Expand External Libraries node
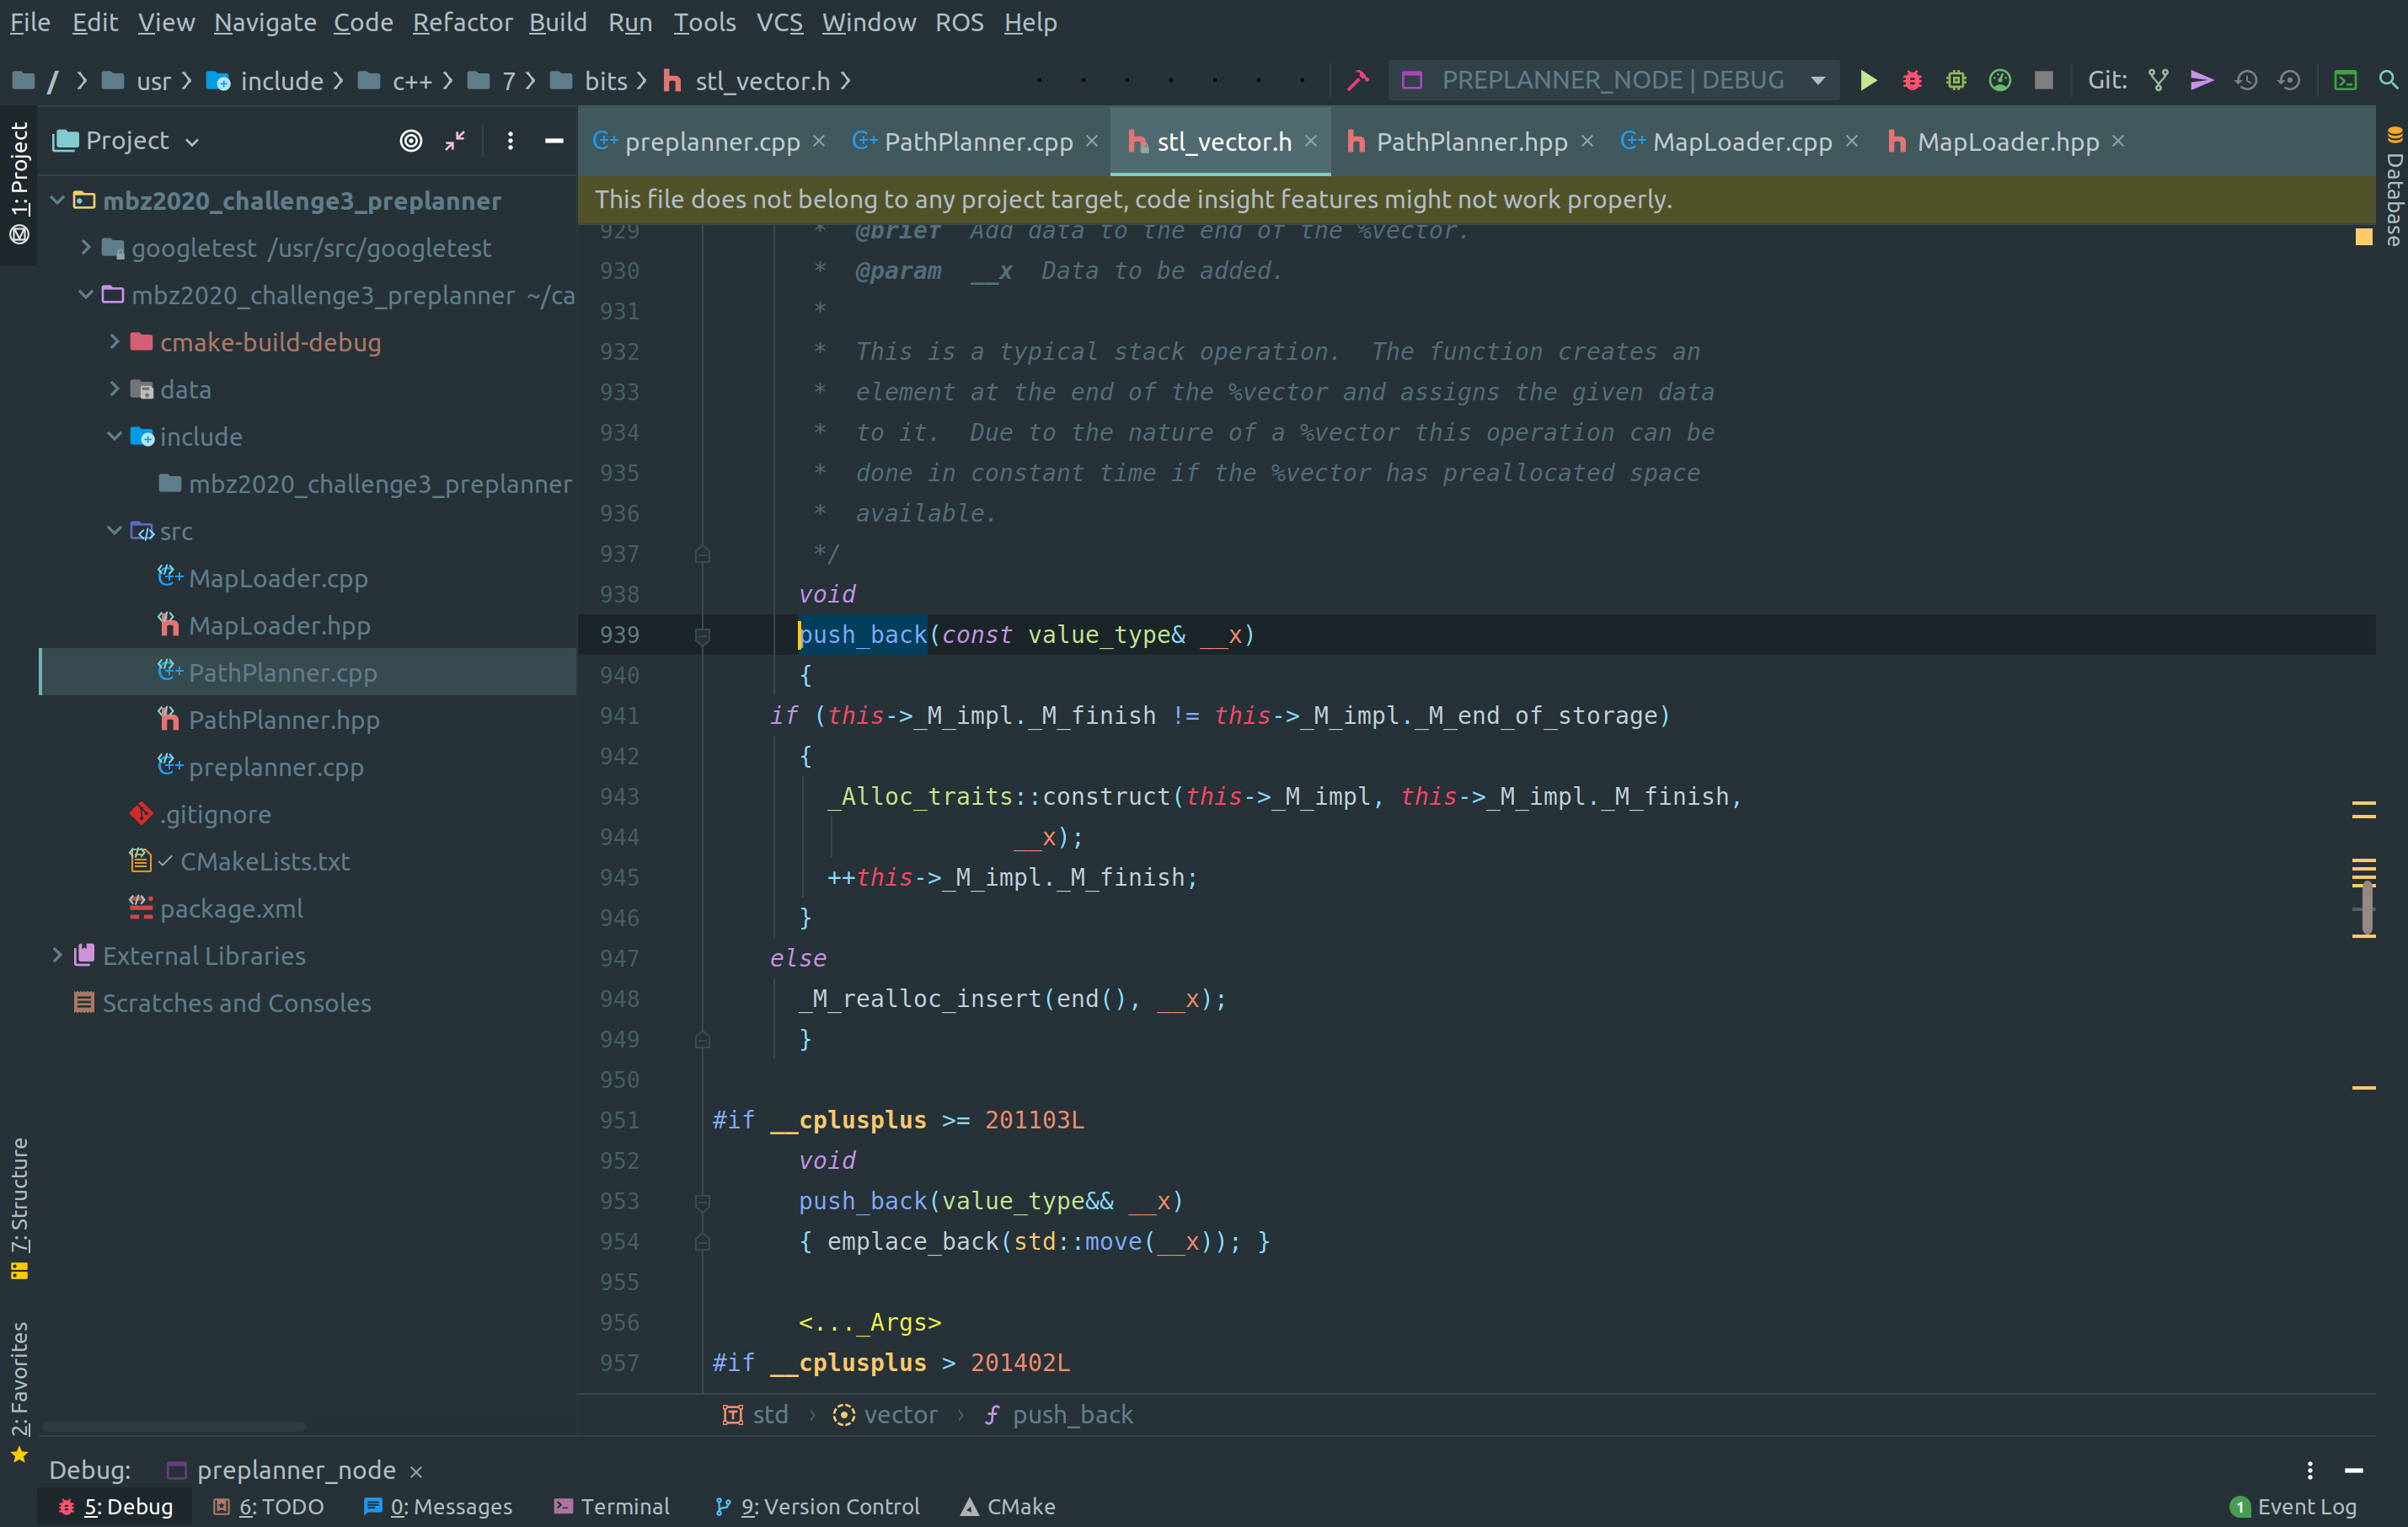This screenshot has height=1527, width=2408. tap(57, 955)
